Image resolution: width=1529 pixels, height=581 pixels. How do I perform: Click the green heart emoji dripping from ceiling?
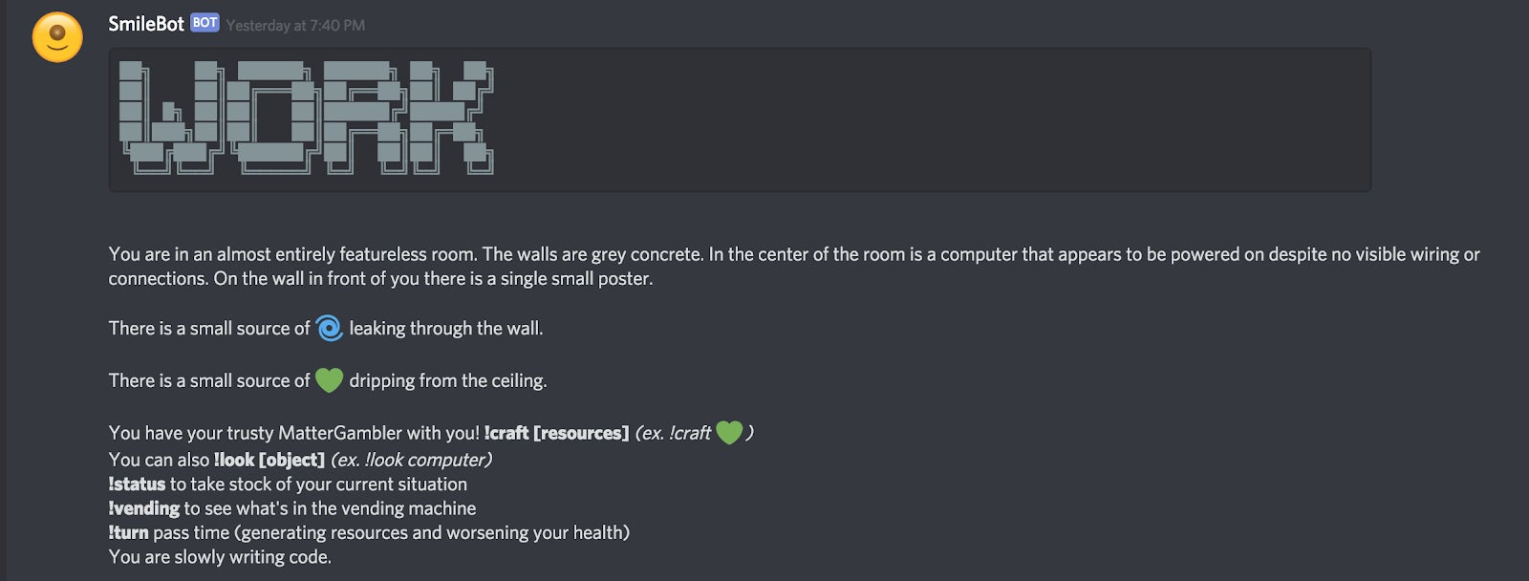coord(329,380)
